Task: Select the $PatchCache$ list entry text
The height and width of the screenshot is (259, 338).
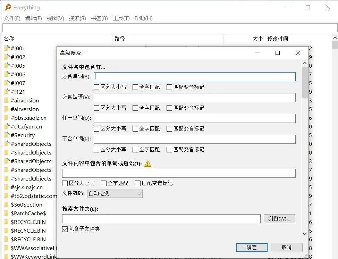Action: (28, 213)
